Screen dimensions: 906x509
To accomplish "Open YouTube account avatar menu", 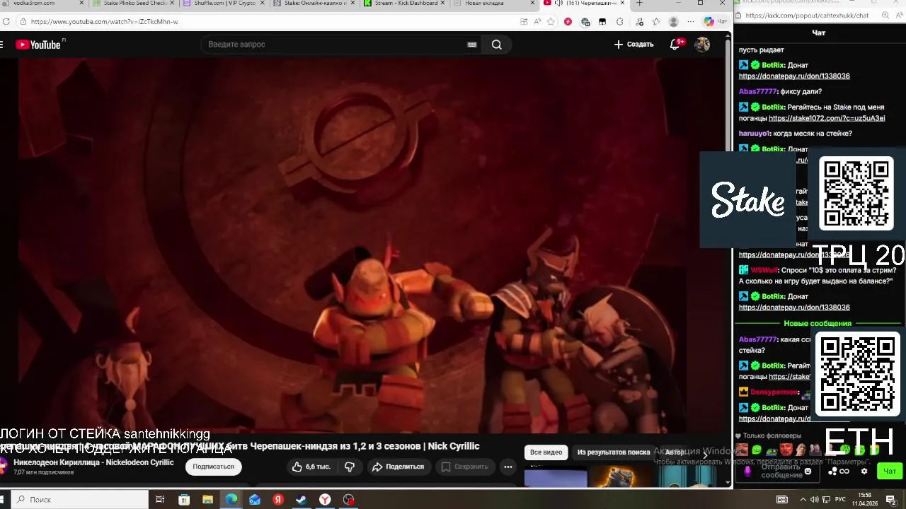I will pyautogui.click(x=702, y=45).
